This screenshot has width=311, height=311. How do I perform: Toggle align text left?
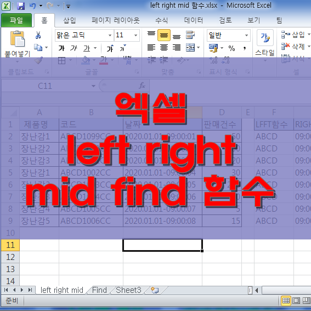point(151,48)
